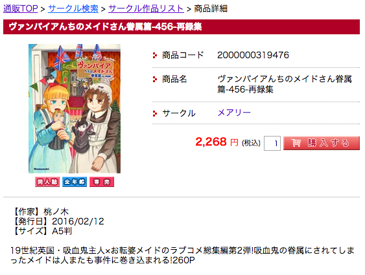Click the red arrow bullet beside サークル
This screenshot has width=365, height=275.
click(154, 113)
